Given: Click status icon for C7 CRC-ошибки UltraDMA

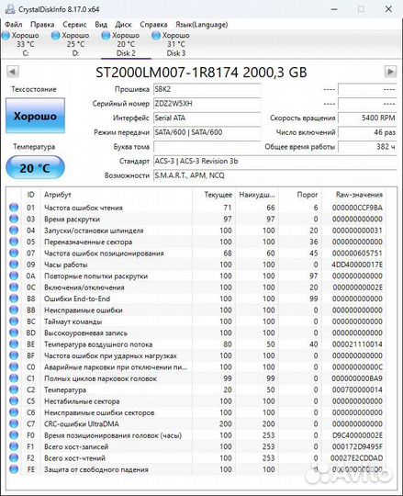Looking at the screenshot, I should pyautogui.click(x=14, y=423).
